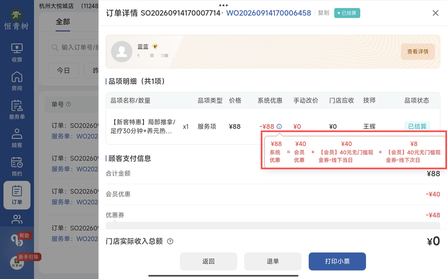Click customer name 蓝蓝
The image size is (447, 279).
pyautogui.click(x=143, y=47)
